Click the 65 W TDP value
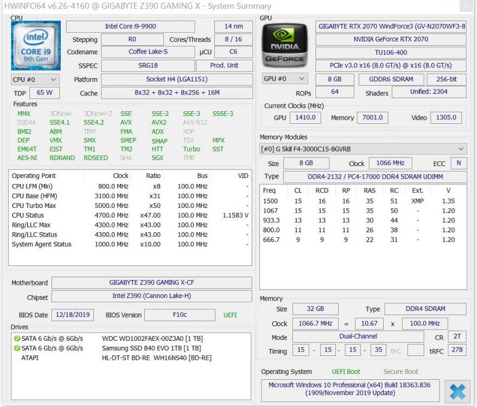The width and height of the screenshot is (477, 407). point(44,93)
